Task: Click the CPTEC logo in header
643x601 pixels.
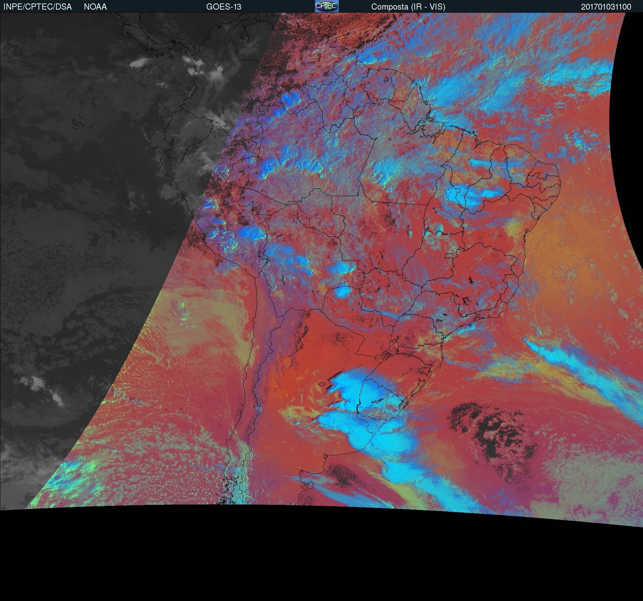Action: pos(327,6)
